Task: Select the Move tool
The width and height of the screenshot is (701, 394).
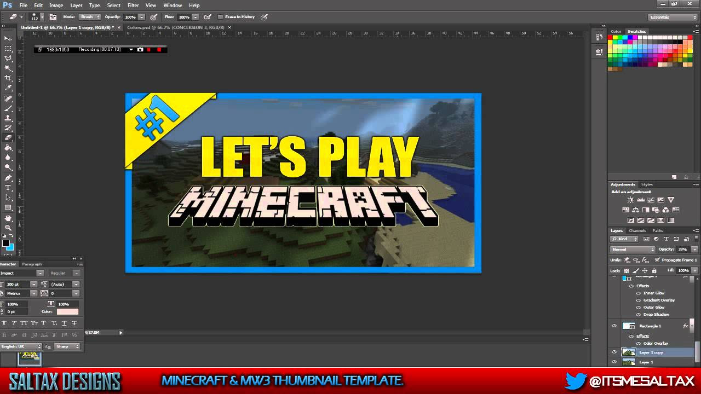Action: tap(8, 38)
